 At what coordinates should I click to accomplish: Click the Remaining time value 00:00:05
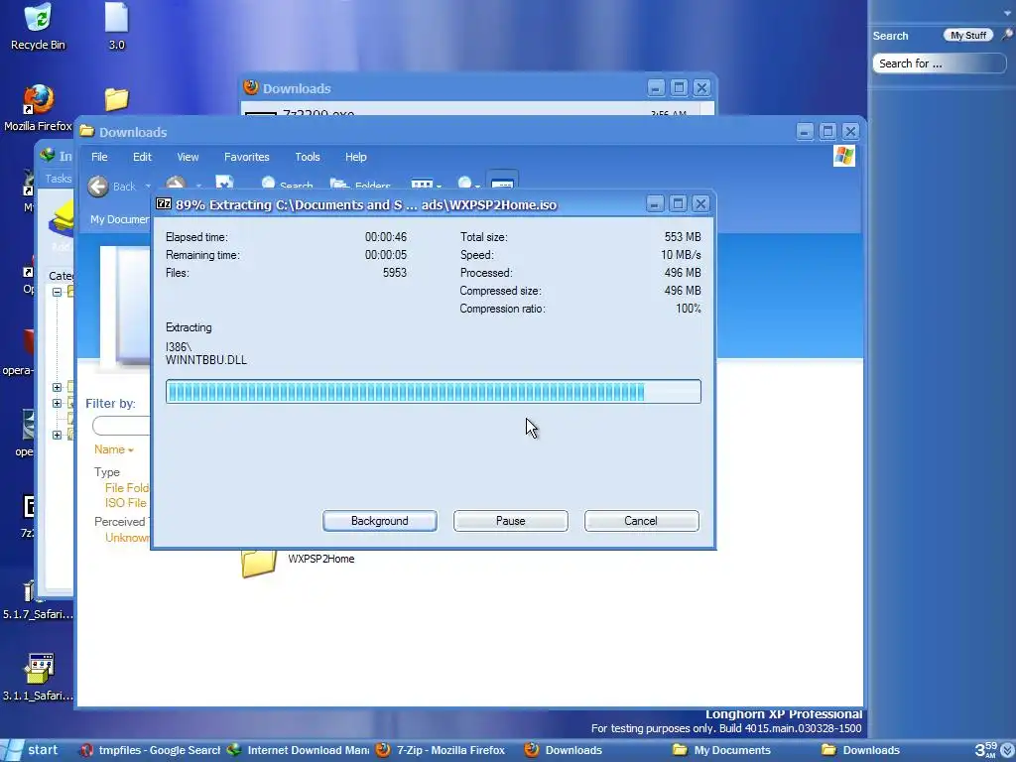click(386, 255)
